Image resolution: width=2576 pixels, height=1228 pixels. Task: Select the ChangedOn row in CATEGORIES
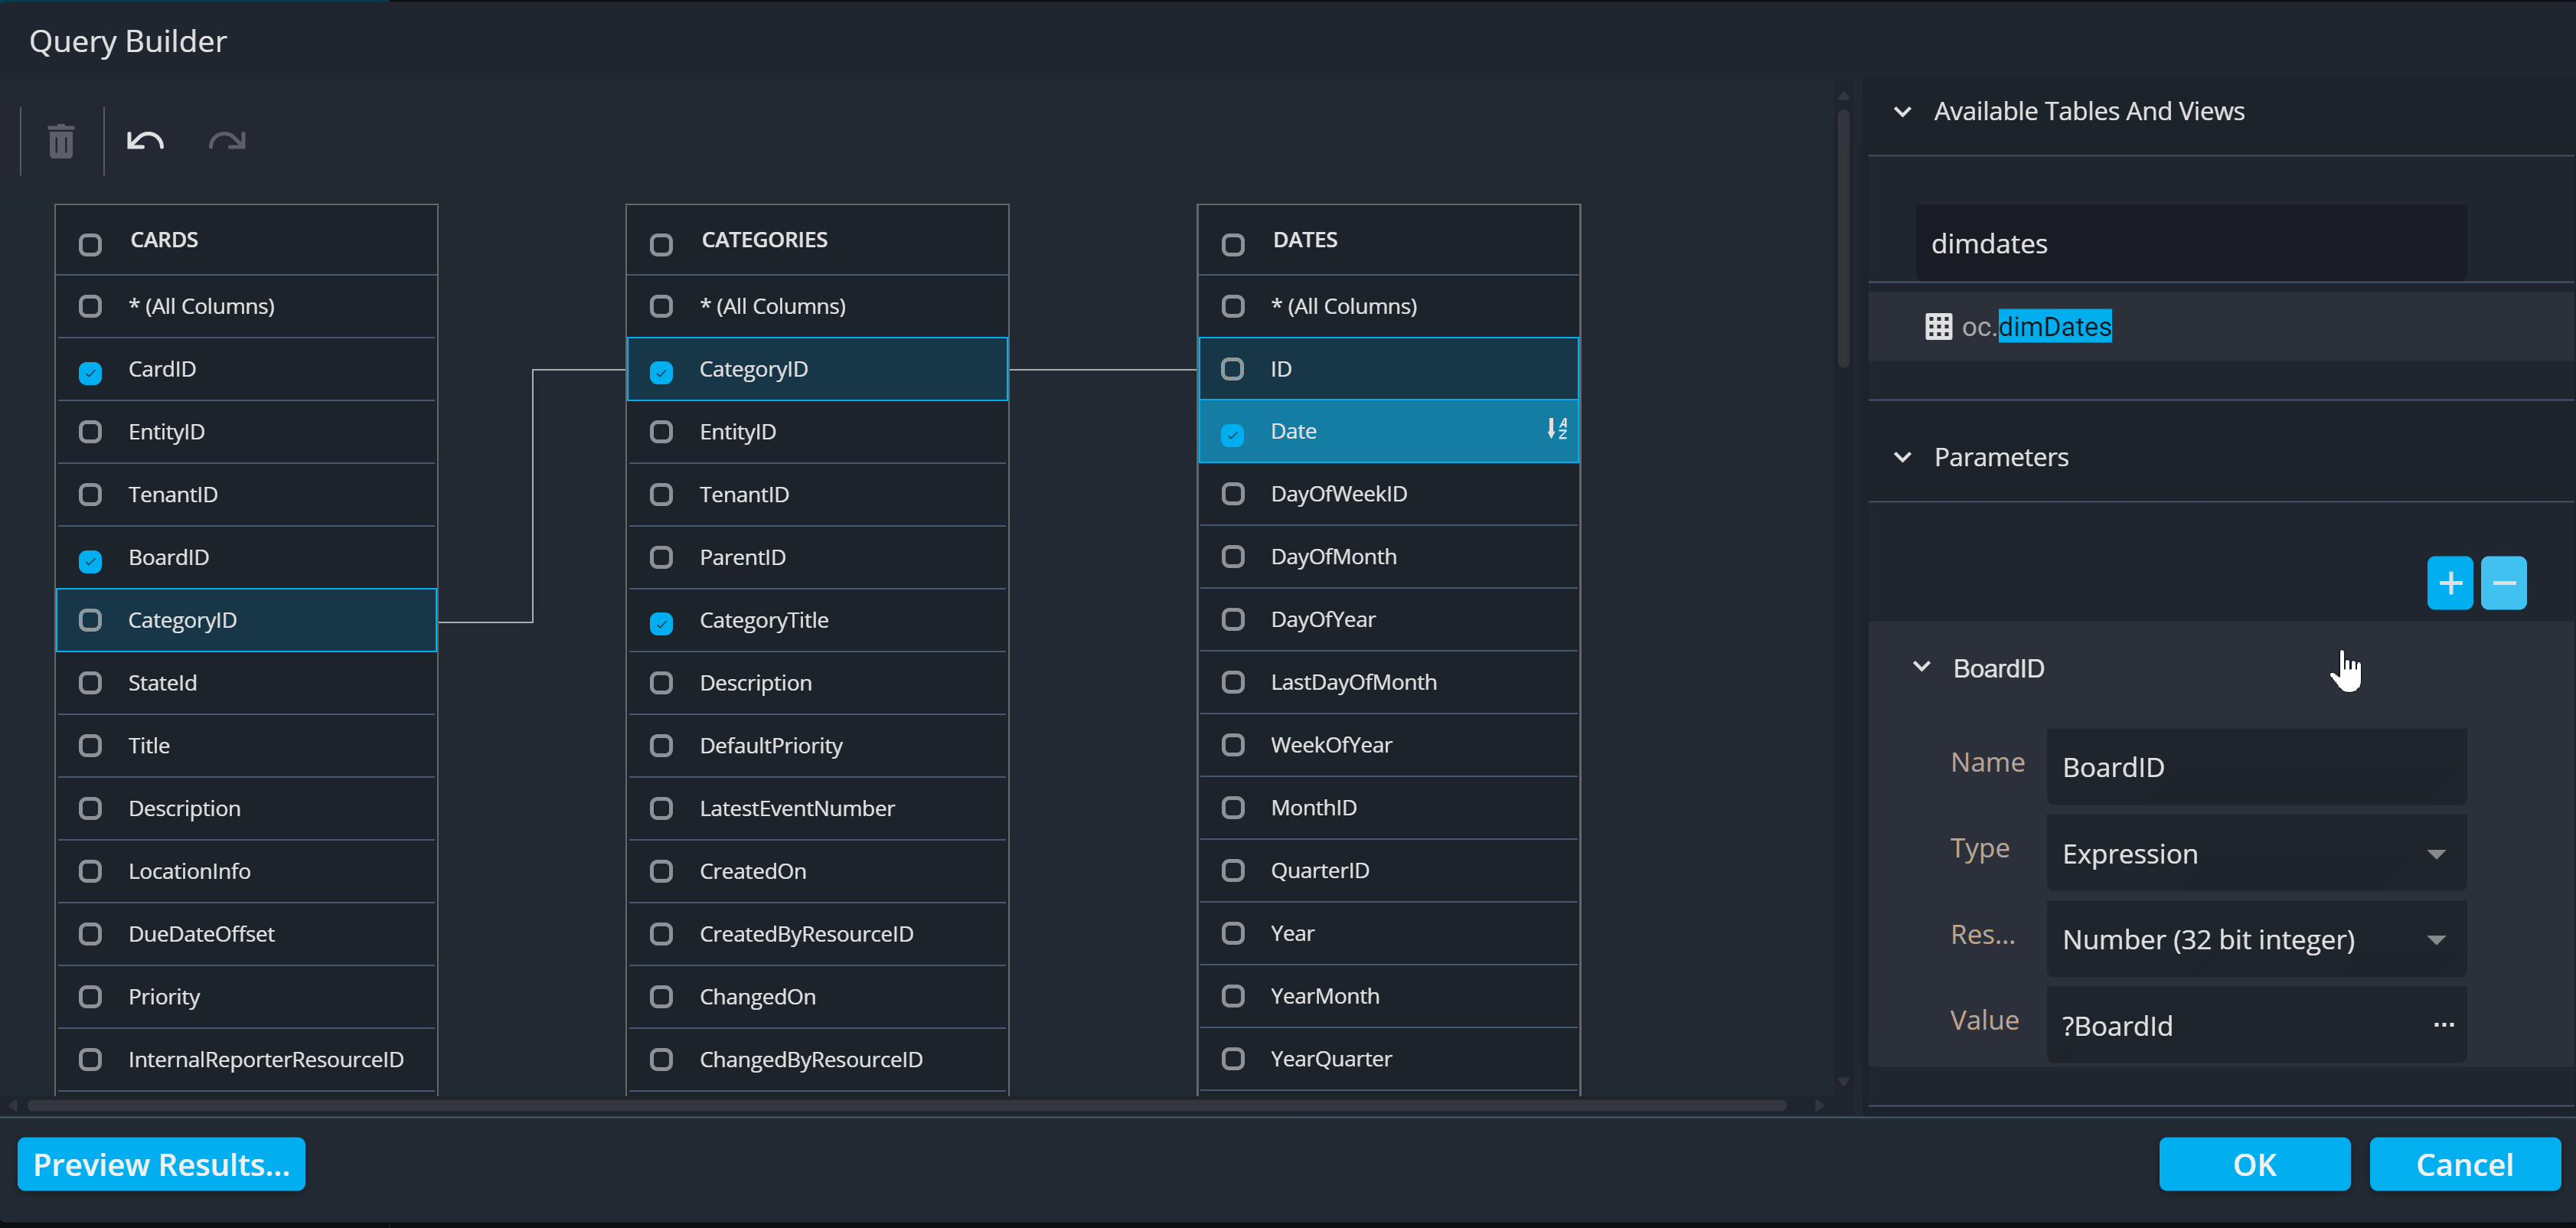click(x=817, y=997)
